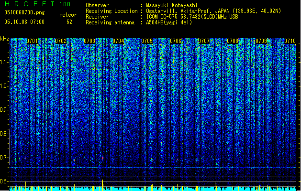Click the 0.8 kHz axis label
This screenshot has width=301, height=191.
[4, 134]
